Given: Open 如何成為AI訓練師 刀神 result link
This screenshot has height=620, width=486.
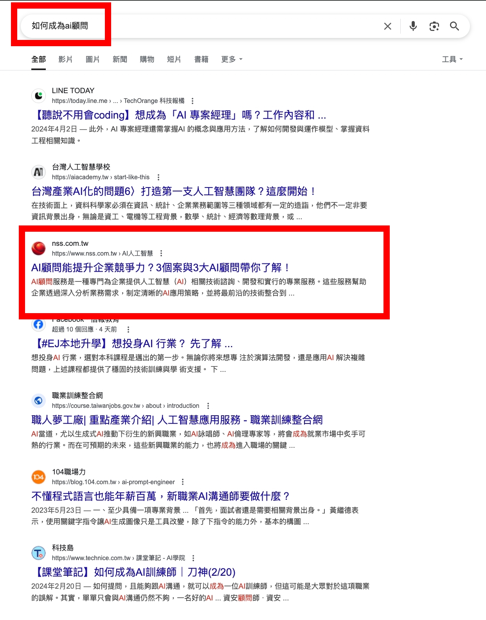Looking at the screenshot, I should (133, 572).
